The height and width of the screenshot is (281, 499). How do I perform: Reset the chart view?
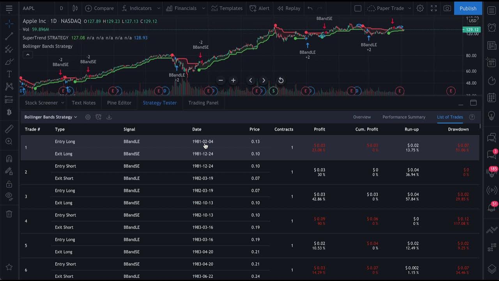(281, 80)
